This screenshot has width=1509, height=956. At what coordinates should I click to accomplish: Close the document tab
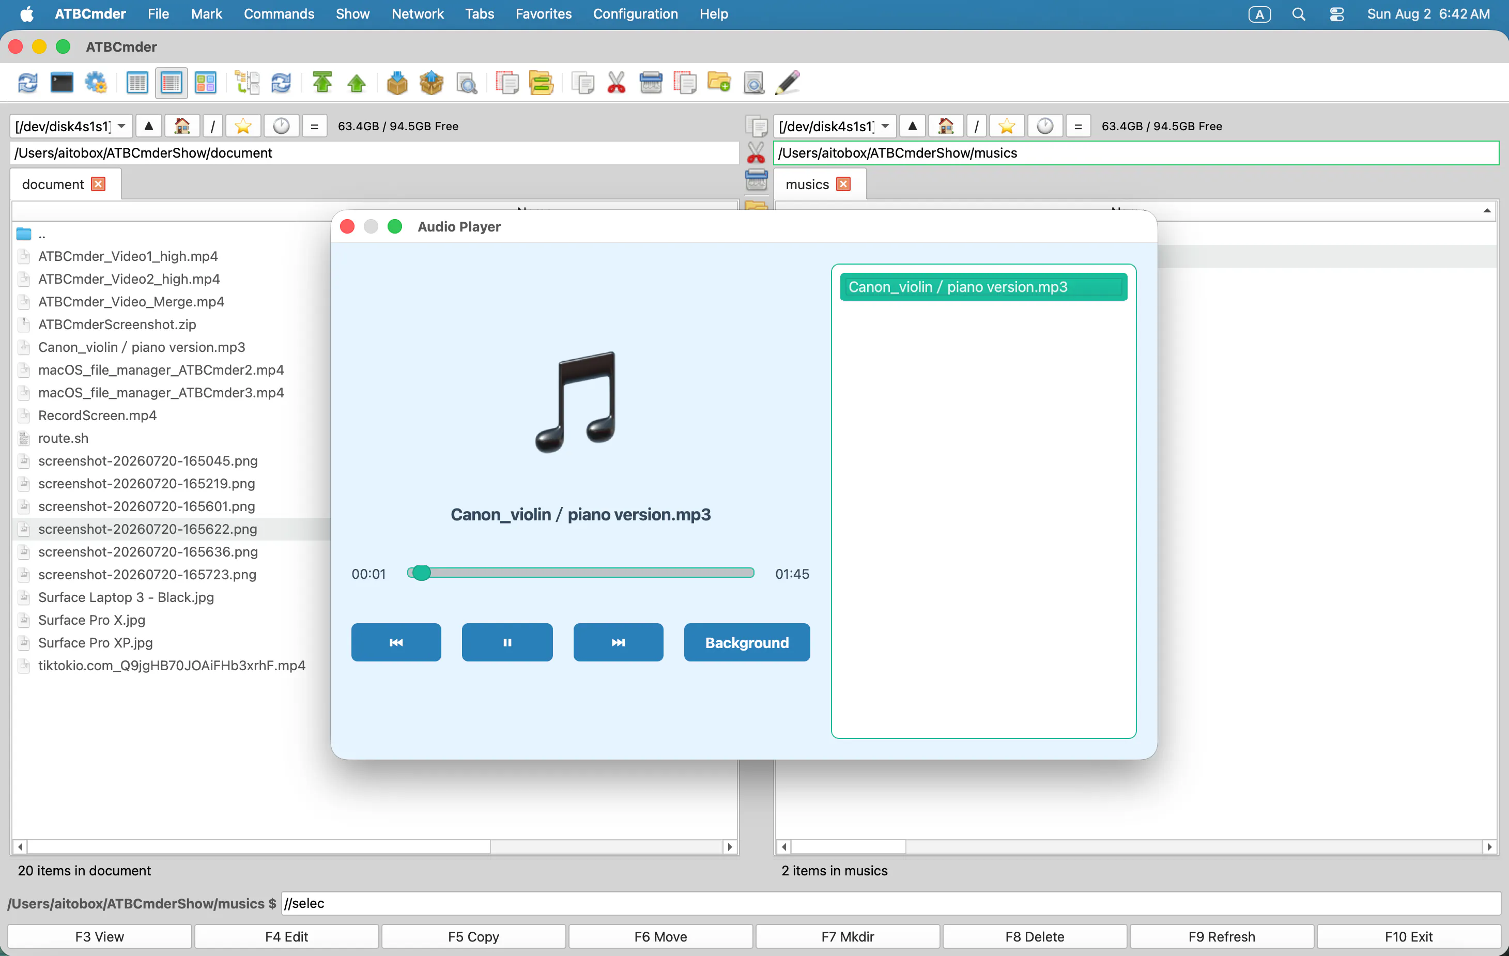click(98, 184)
